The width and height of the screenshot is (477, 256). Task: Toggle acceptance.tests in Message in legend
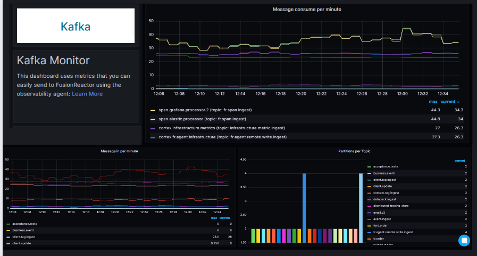[24, 224]
